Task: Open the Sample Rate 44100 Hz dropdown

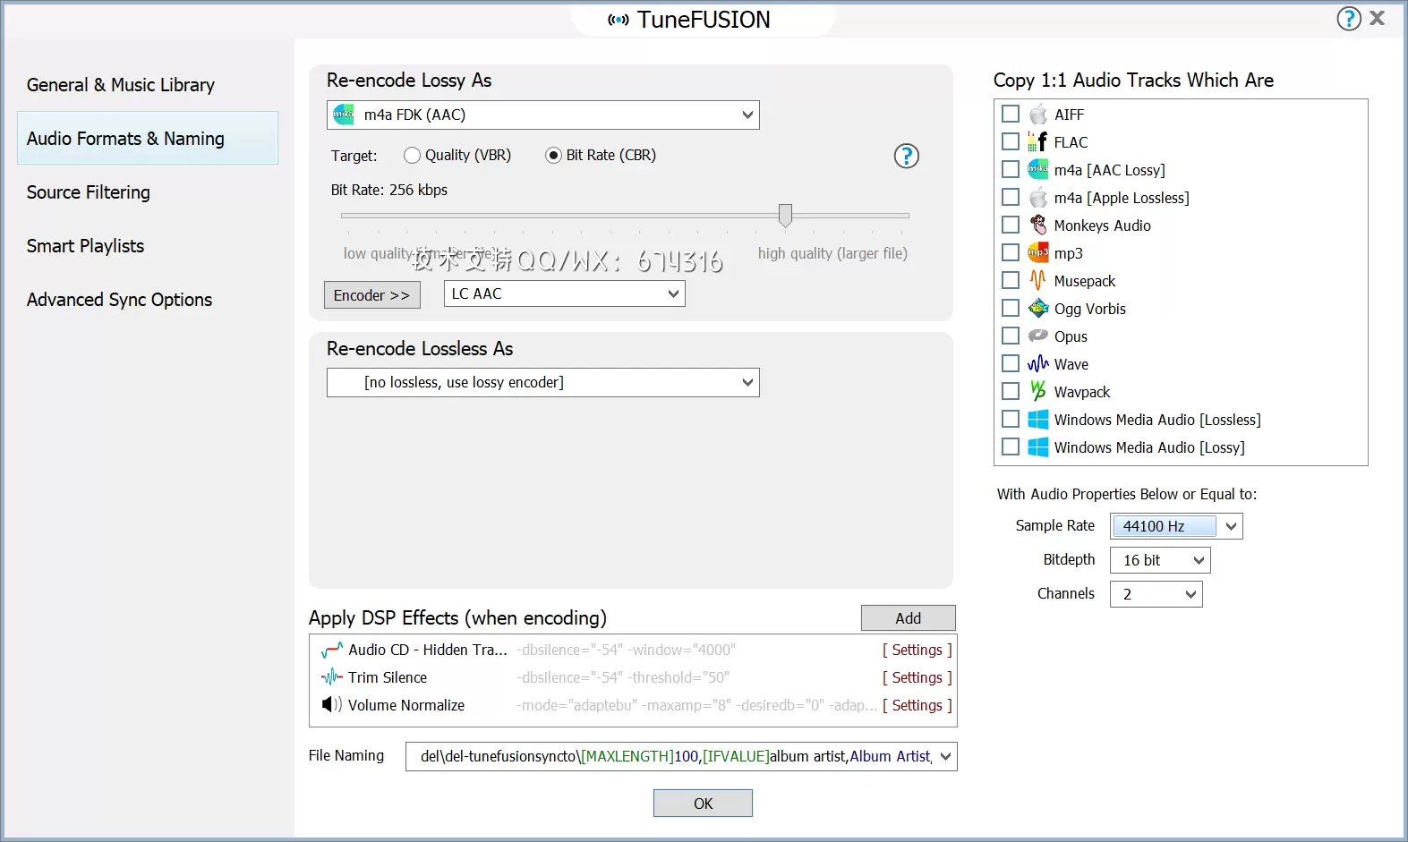Action: [x=1176, y=526]
